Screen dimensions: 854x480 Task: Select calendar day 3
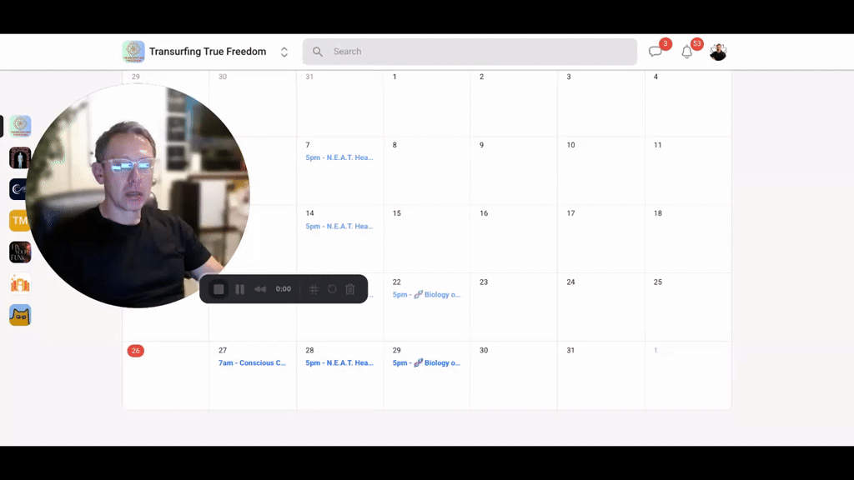tap(569, 77)
